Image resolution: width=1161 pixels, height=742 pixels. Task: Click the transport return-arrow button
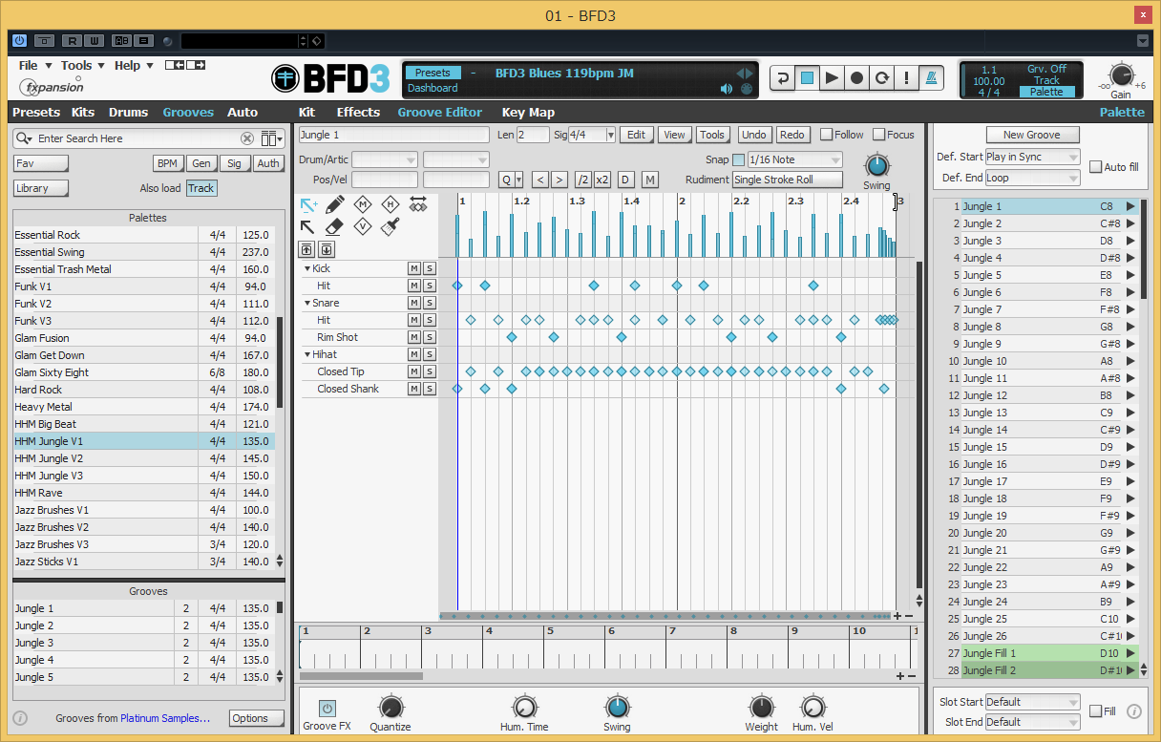pos(783,78)
